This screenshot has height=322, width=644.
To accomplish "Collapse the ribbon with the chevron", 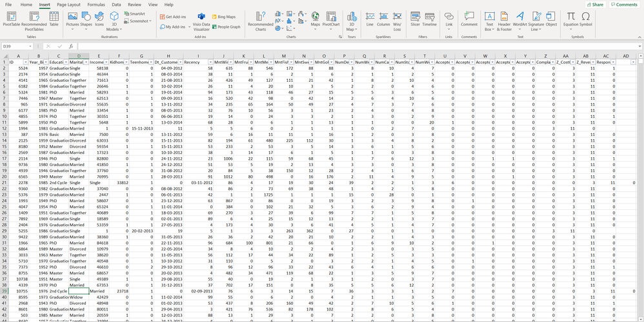I will click(x=640, y=37).
